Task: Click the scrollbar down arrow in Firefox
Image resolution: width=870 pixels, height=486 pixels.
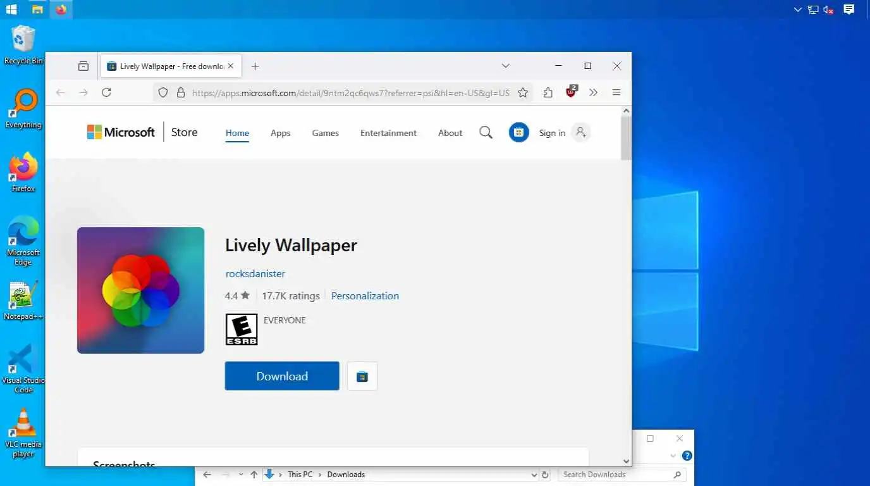Action: (x=626, y=461)
